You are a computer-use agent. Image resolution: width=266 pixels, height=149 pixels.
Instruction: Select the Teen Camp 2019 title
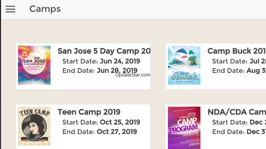tap(89, 112)
